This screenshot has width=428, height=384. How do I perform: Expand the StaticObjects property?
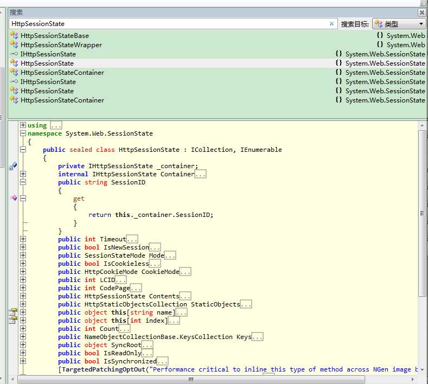23,304
